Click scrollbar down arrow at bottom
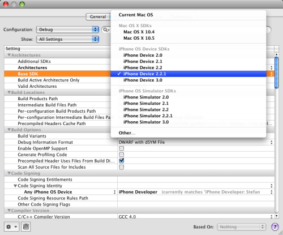283x235 pixels. 276,216
